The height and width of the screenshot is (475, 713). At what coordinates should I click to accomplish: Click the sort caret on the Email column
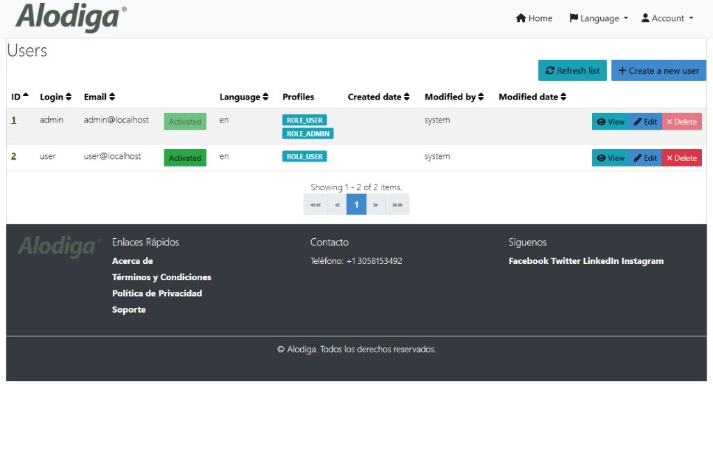113,97
